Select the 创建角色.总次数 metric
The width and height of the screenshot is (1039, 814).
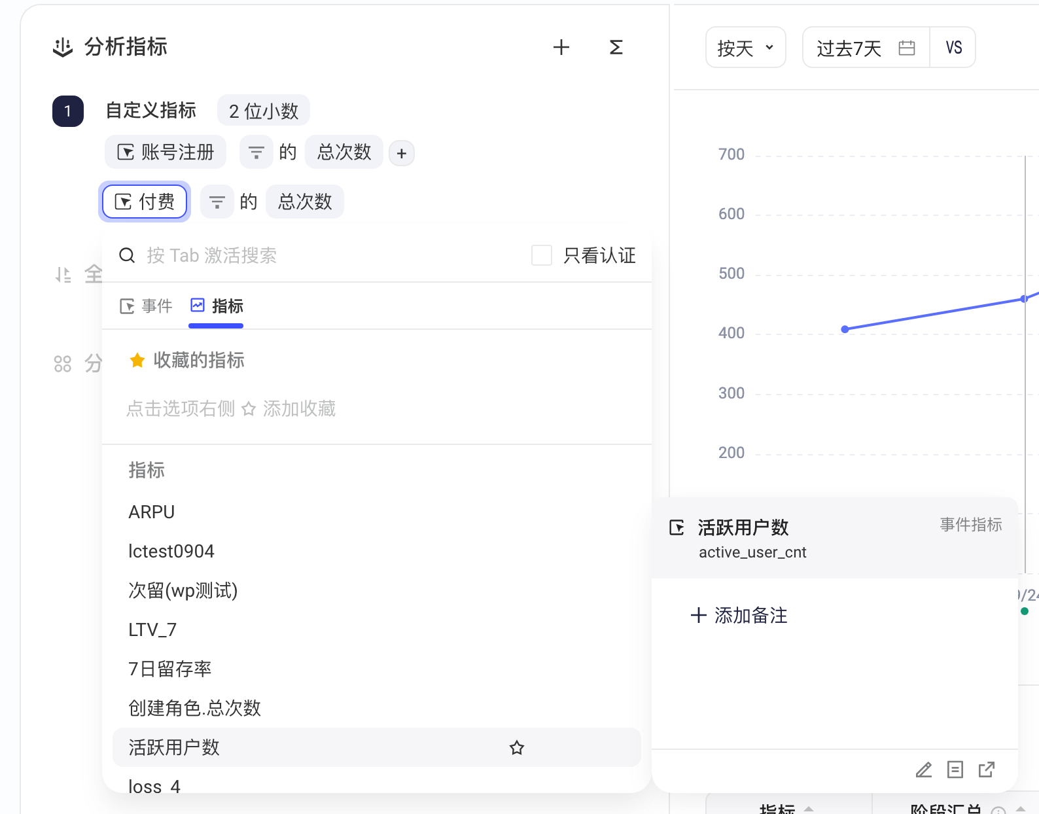[x=377, y=708]
